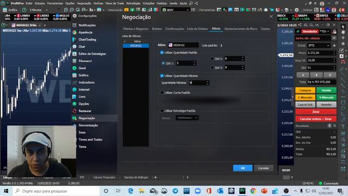348x196 pixels.
Task: Open Google Chrome from taskbar
Action: click(x=253, y=191)
